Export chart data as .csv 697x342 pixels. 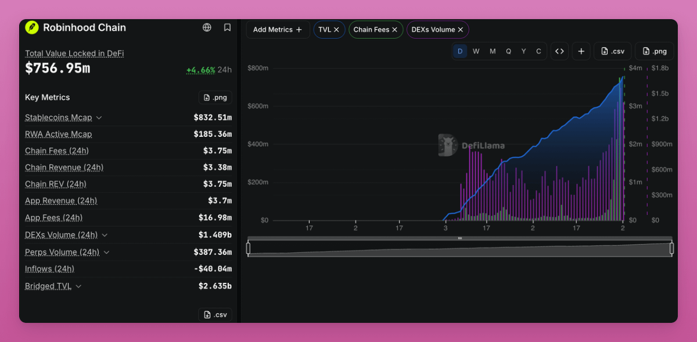click(x=612, y=51)
